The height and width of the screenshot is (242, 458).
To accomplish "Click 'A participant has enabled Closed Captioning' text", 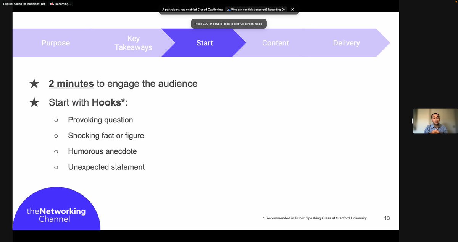I will click(x=192, y=10).
